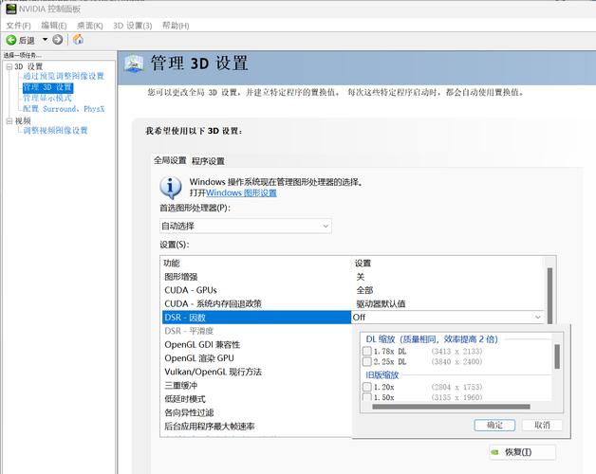The width and height of the screenshot is (596, 474).
Task: Select the 低延时模式 setting row
Action: coord(256,399)
